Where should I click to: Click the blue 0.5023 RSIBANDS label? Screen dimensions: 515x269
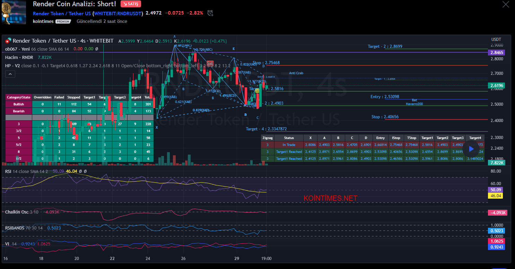click(496, 231)
